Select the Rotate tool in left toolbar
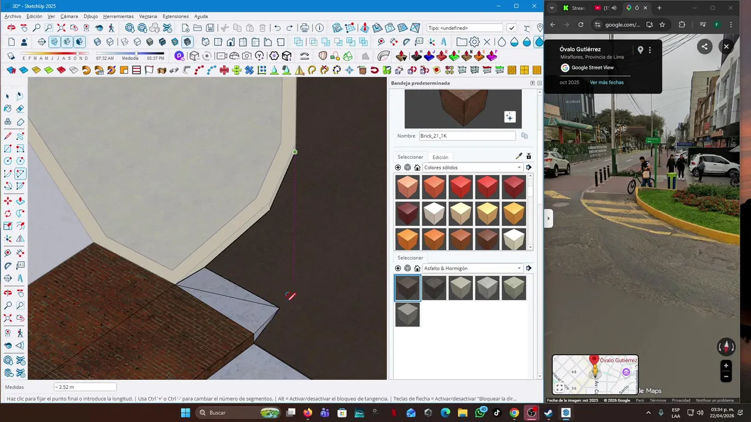 click(8, 213)
